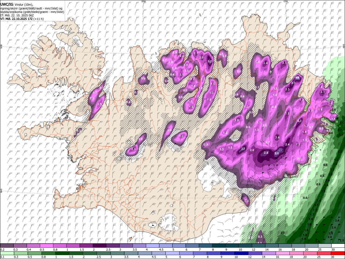The image size is (345, 259).
Task: Click the 2.8 value in the dark purple area
Action: pyautogui.click(x=266, y=153)
